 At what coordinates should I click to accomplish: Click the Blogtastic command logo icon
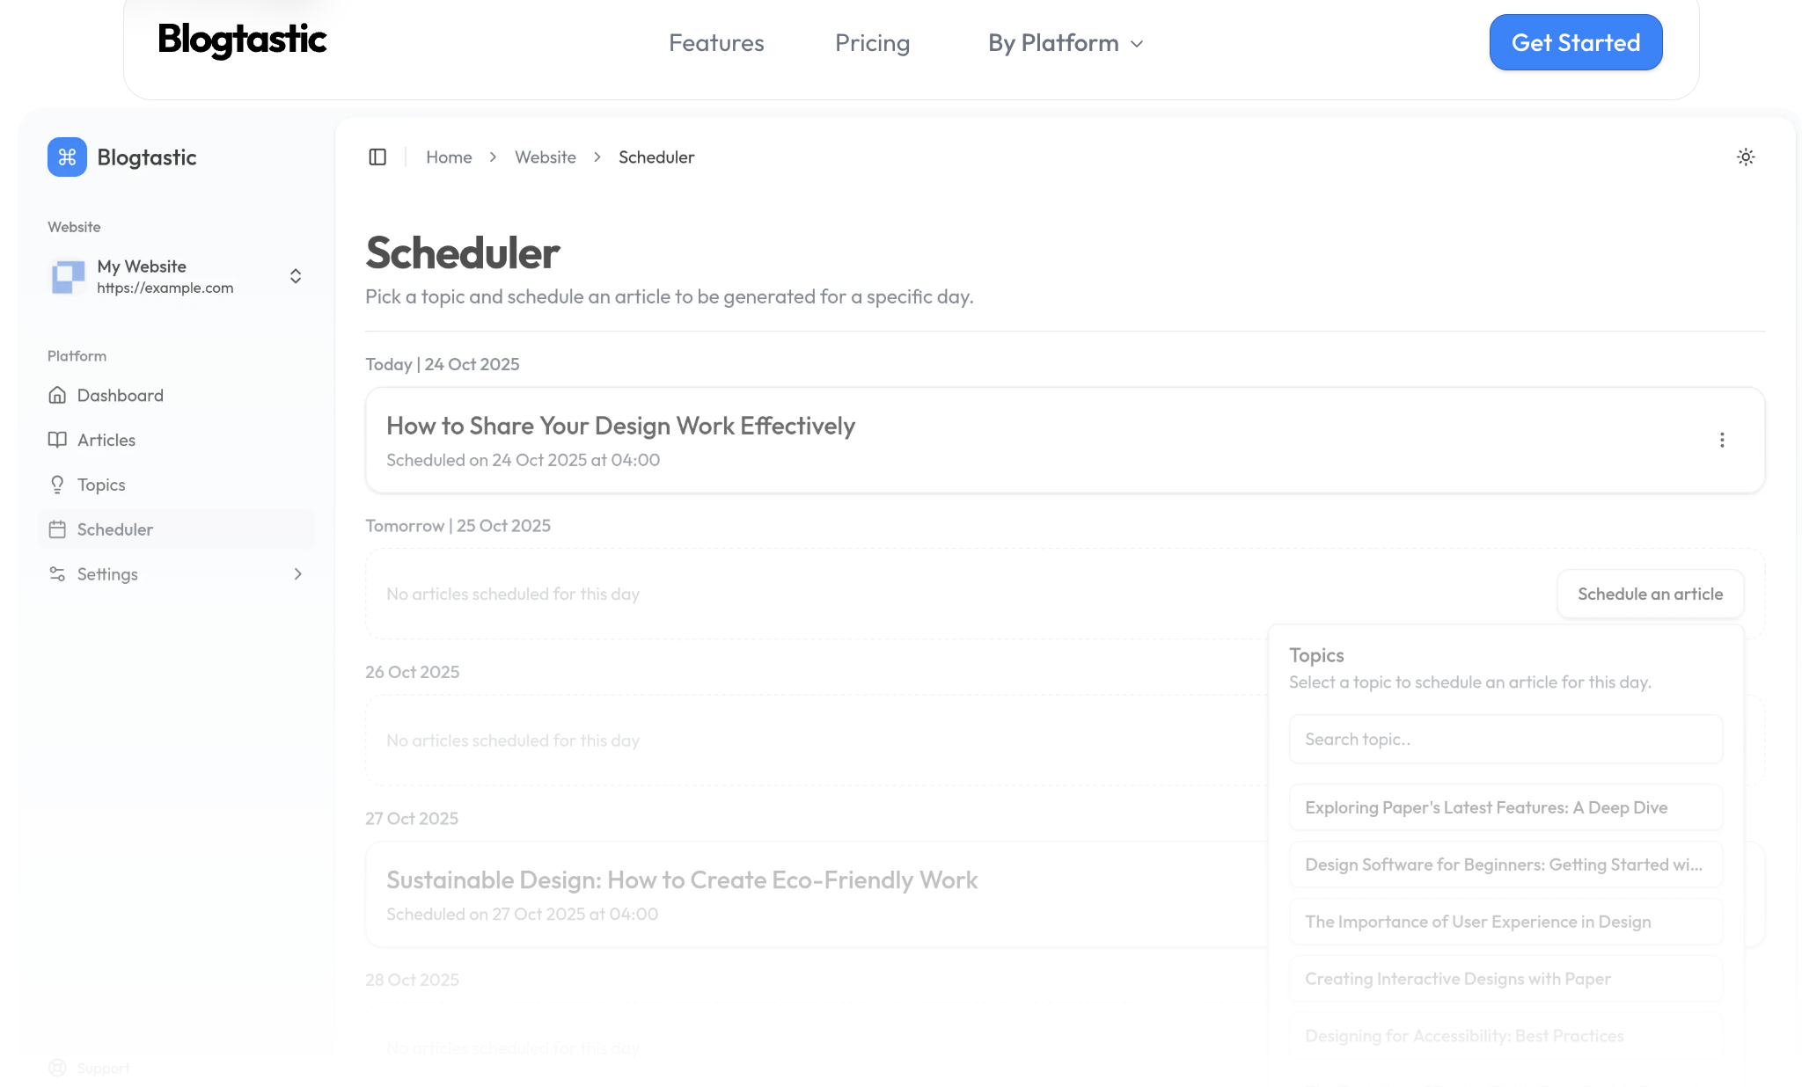(67, 157)
